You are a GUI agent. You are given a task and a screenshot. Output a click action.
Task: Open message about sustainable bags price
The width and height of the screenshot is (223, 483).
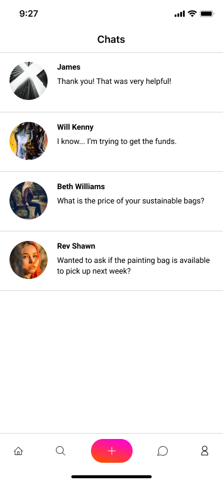131,201
